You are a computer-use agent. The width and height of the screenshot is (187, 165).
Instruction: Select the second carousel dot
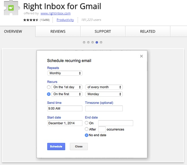pos(88,42)
